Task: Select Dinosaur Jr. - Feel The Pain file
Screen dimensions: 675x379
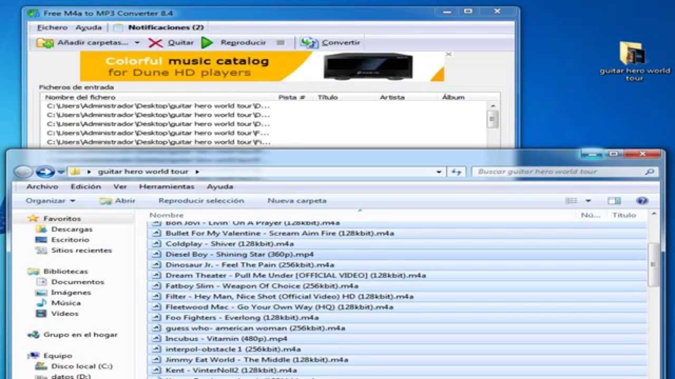Action: click(250, 265)
